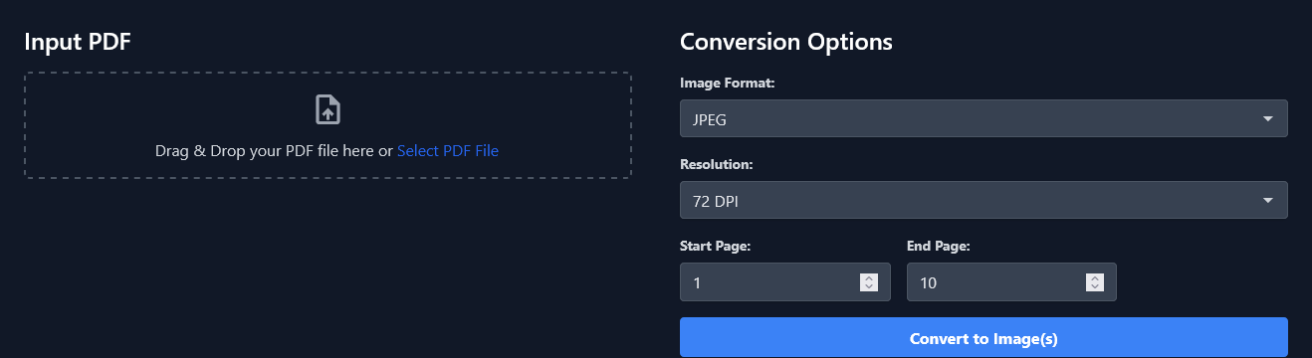Open the 72 DPI resolution dropdown
Image resolution: width=1312 pixels, height=358 pixels.
pyautogui.click(x=984, y=200)
